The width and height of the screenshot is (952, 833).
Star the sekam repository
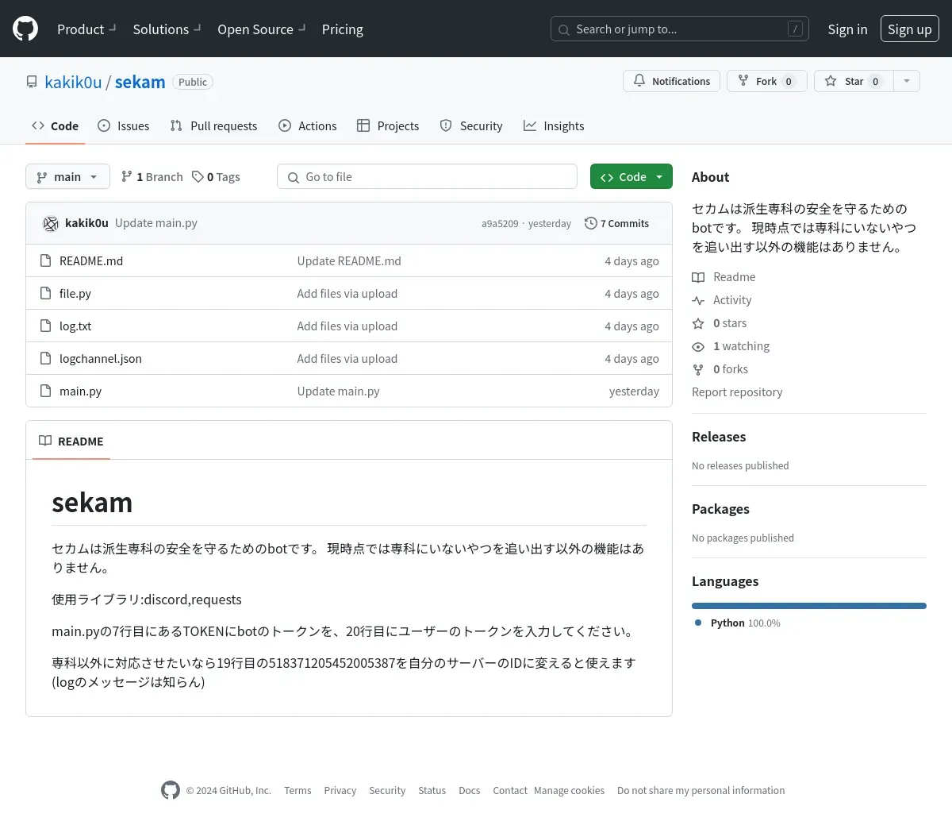click(x=854, y=81)
